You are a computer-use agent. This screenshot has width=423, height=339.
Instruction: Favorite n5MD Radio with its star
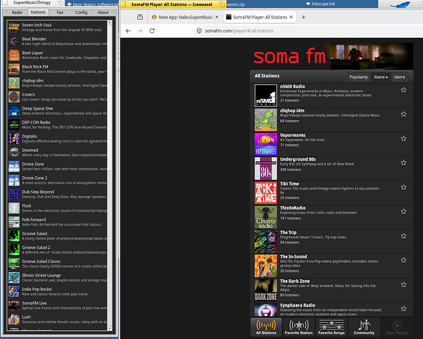click(403, 89)
